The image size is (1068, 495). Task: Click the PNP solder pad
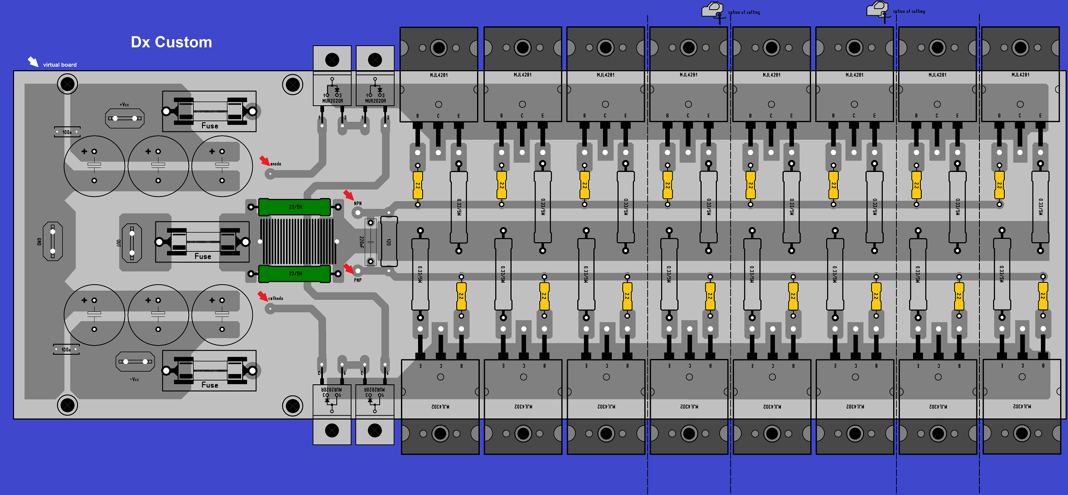click(x=358, y=271)
